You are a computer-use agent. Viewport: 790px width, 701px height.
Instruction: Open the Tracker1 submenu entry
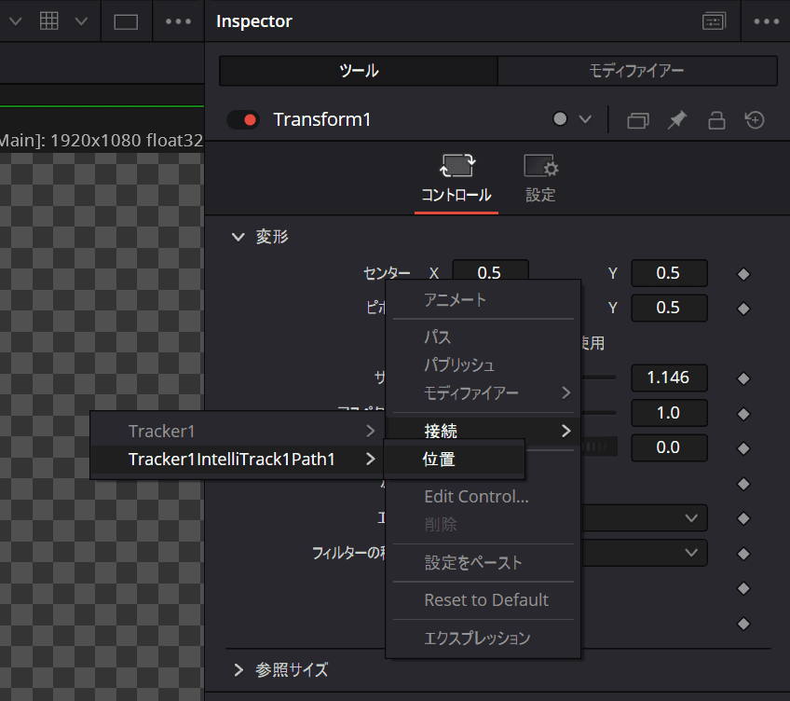tap(237, 432)
